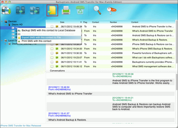
Task: Click the yellow message icon for 19:11:41 row
Action: (x=57, y=62)
